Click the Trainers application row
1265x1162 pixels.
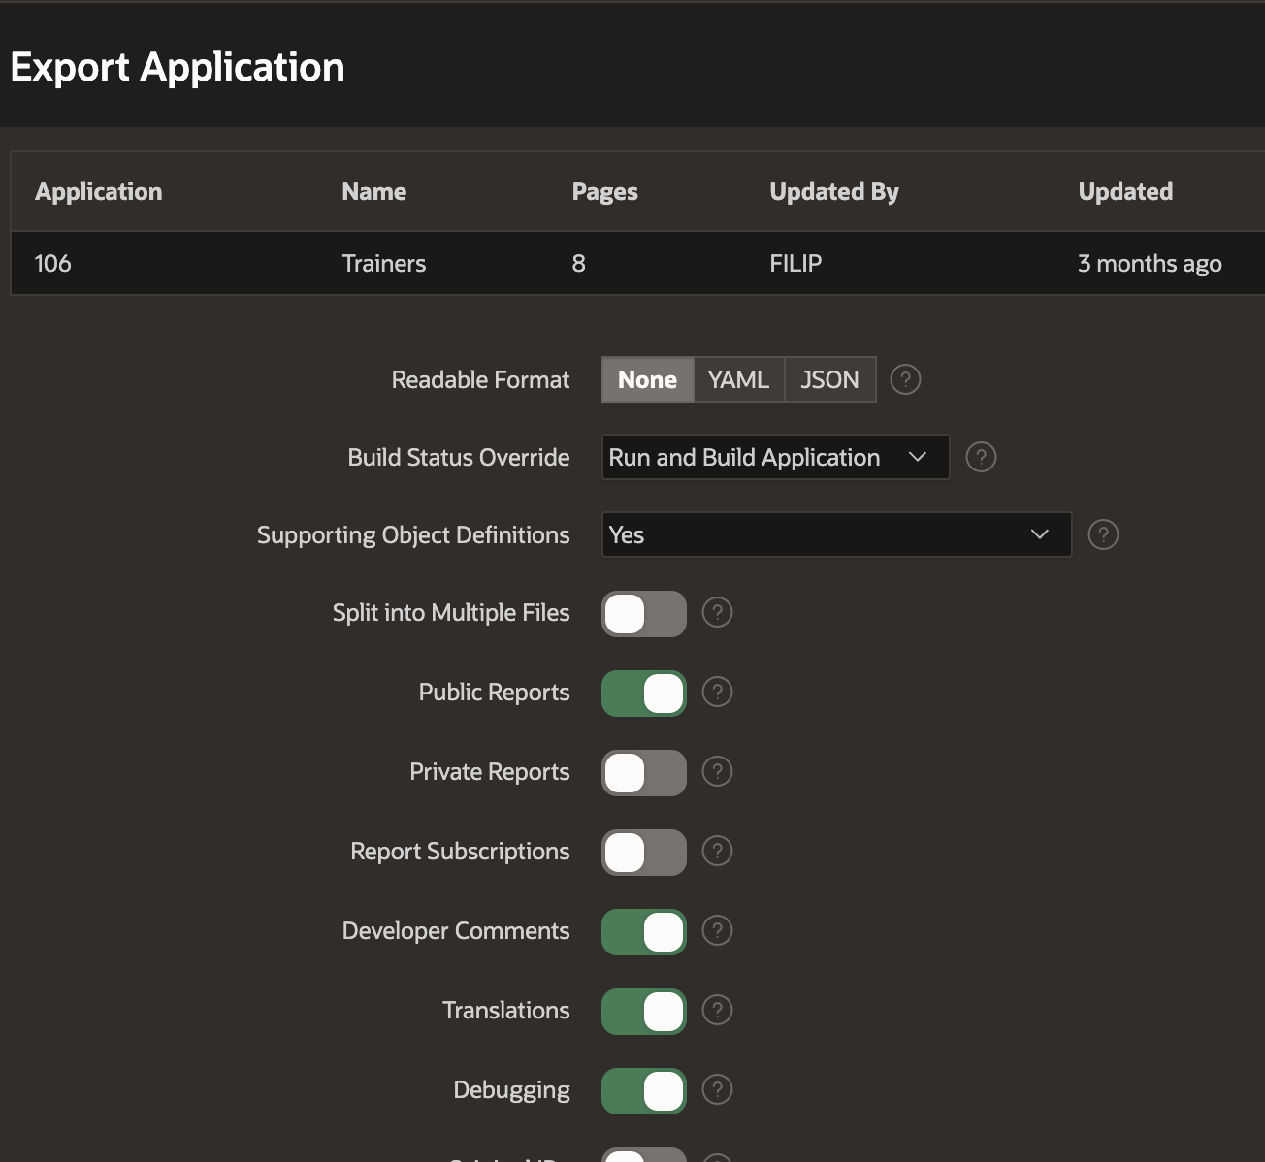click(384, 263)
